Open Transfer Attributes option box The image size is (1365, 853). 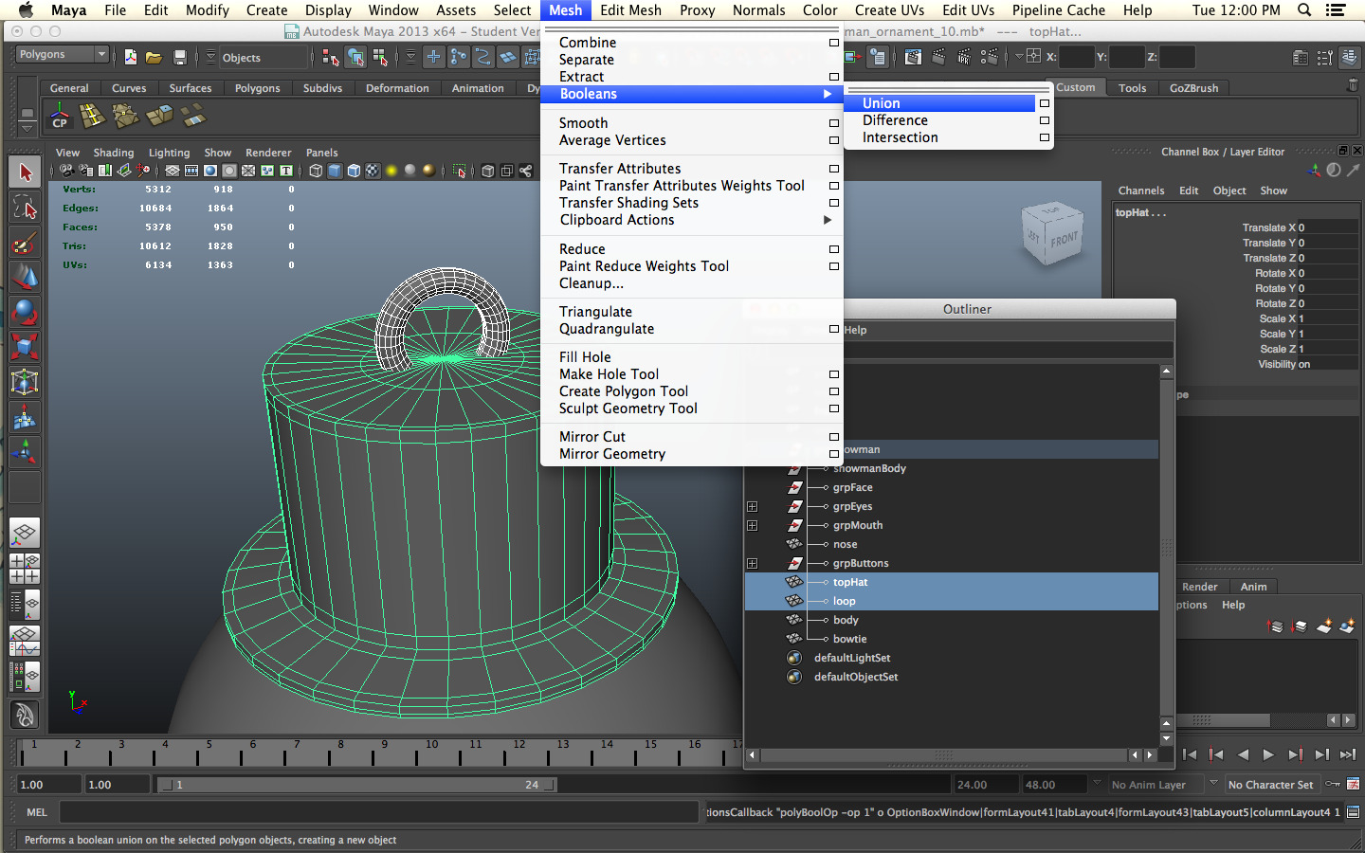click(x=834, y=169)
